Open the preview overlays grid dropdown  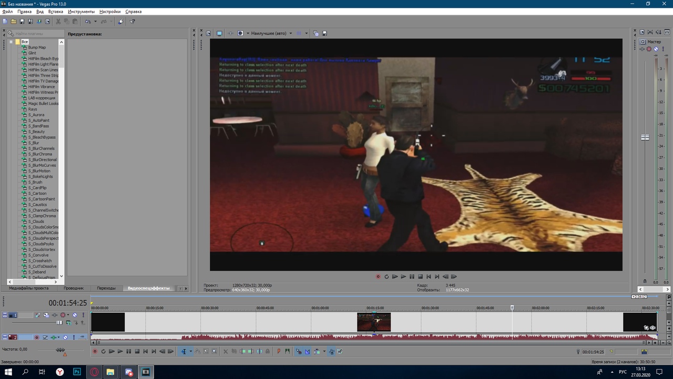click(306, 33)
